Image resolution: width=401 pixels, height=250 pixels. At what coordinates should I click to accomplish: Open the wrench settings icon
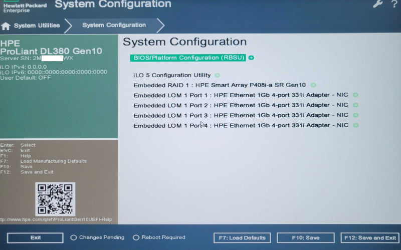point(377,4)
